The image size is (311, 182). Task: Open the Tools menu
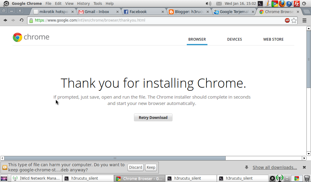[x=97, y=4]
